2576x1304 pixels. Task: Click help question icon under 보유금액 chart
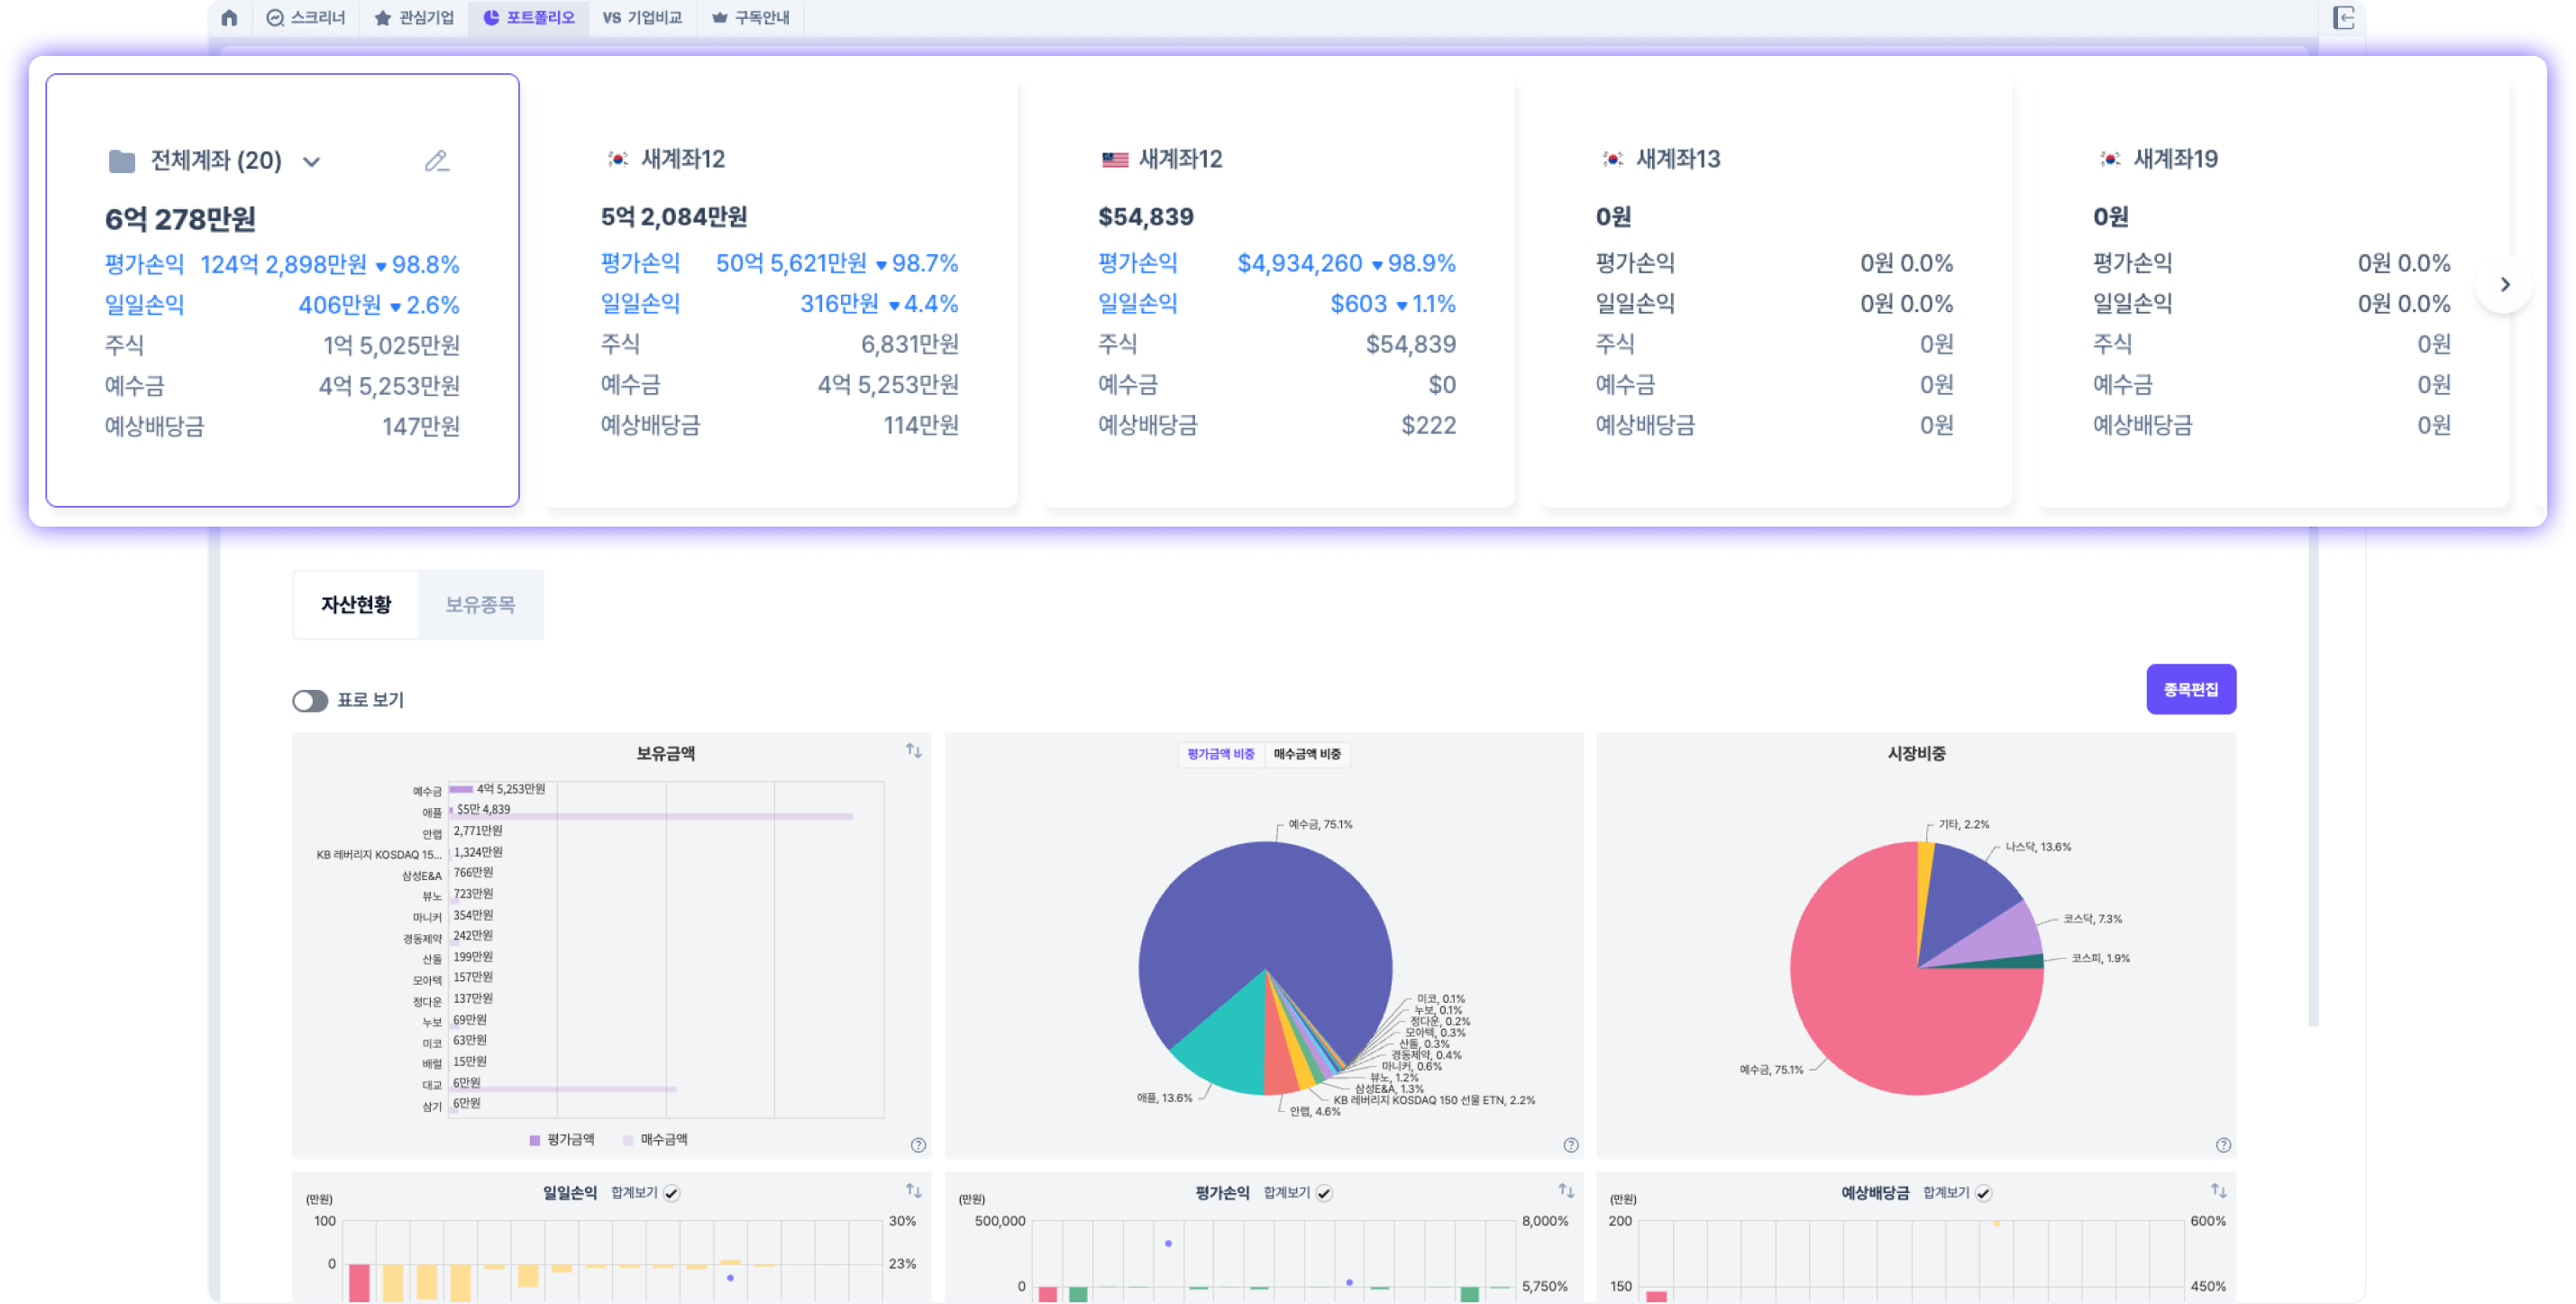point(918,1145)
